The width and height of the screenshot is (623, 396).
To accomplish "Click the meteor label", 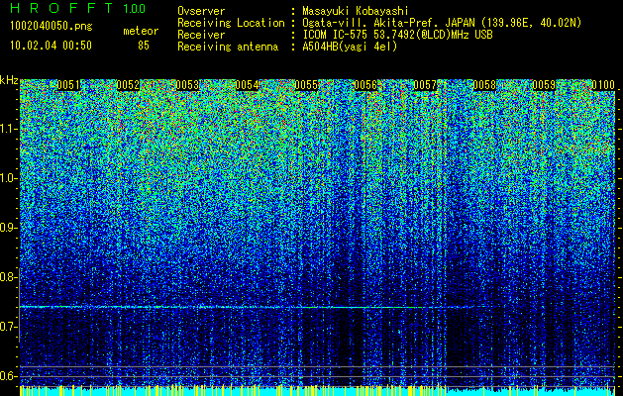I will coord(141,31).
